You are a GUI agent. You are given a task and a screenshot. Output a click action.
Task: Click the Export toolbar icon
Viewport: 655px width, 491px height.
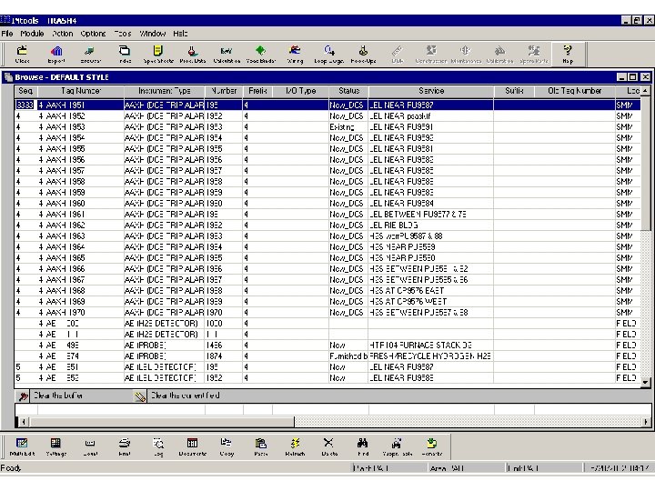point(56,55)
